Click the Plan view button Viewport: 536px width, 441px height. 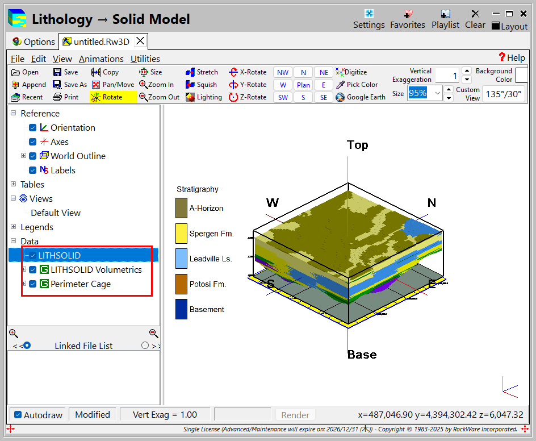click(x=303, y=85)
